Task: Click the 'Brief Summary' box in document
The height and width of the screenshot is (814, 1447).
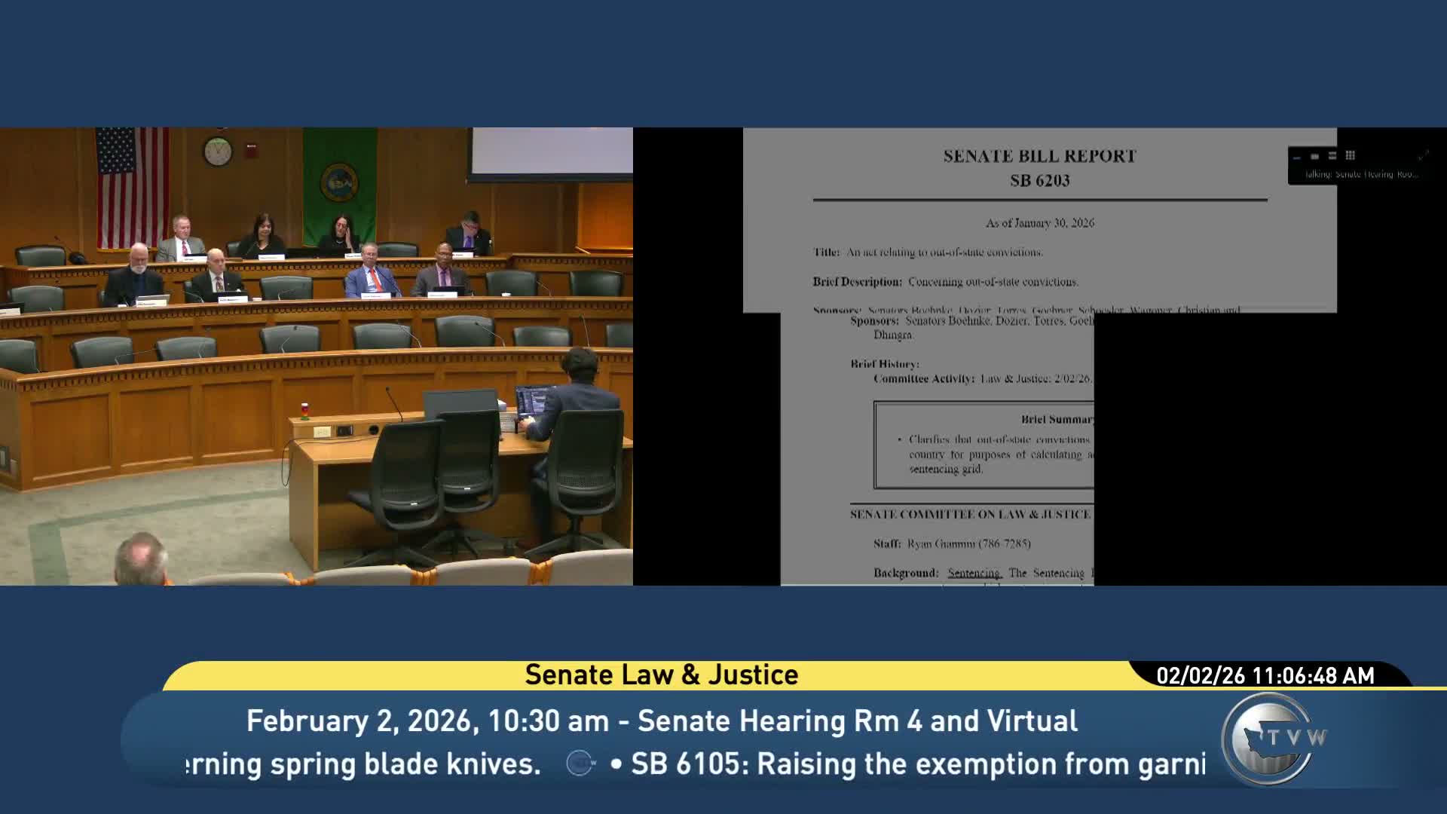Action: (x=984, y=445)
